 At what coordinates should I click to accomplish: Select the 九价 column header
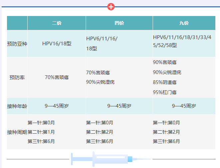(184, 23)
